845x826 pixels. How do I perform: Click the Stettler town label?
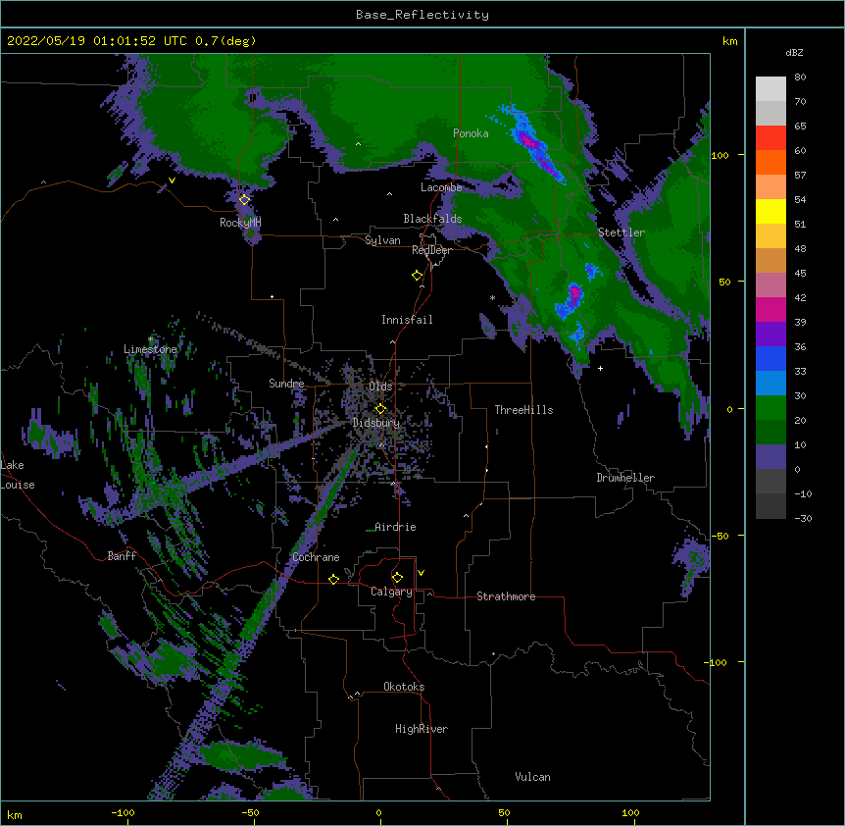click(621, 232)
